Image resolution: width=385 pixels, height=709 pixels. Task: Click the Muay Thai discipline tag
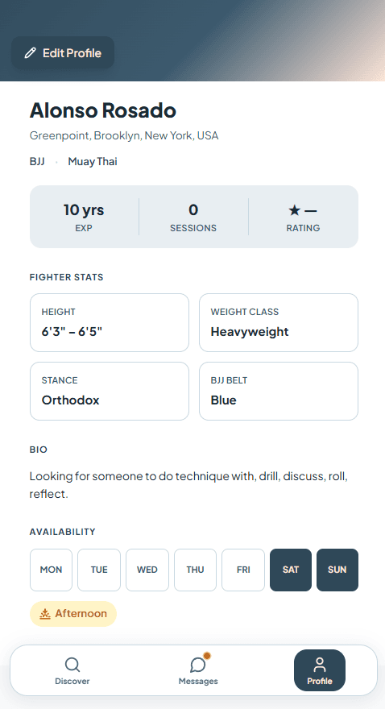click(x=93, y=161)
